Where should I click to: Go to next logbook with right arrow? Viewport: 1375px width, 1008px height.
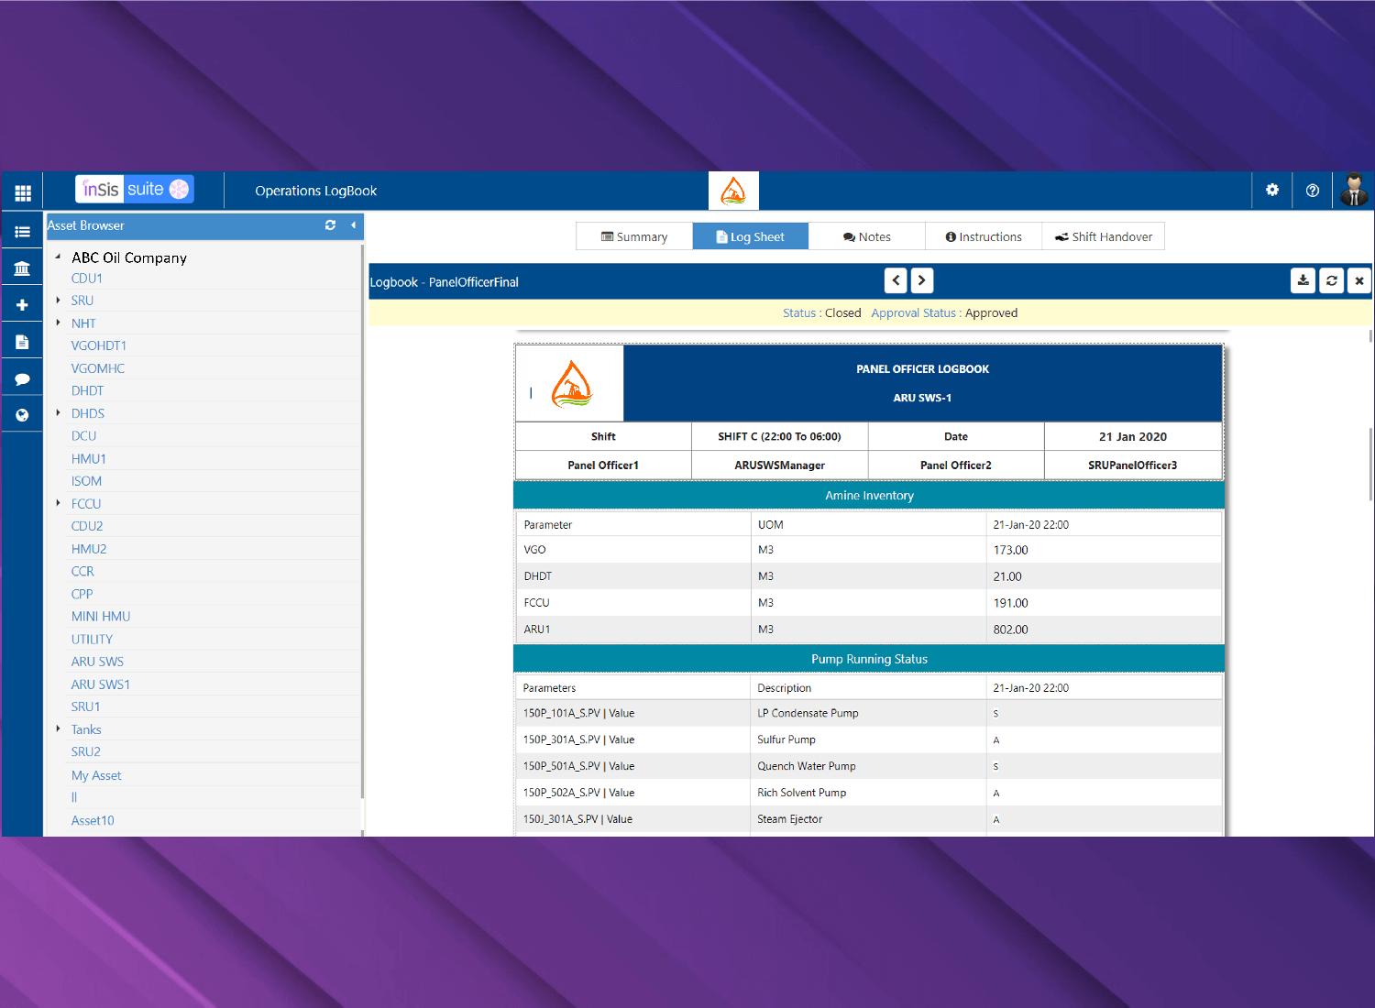click(921, 280)
